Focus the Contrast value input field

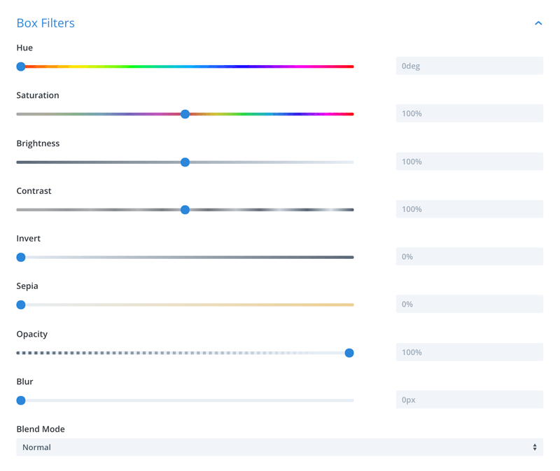point(470,209)
